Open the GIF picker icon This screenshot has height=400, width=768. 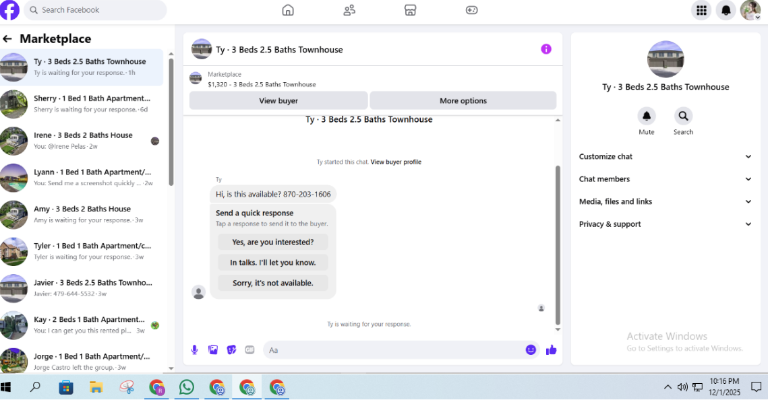(249, 349)
